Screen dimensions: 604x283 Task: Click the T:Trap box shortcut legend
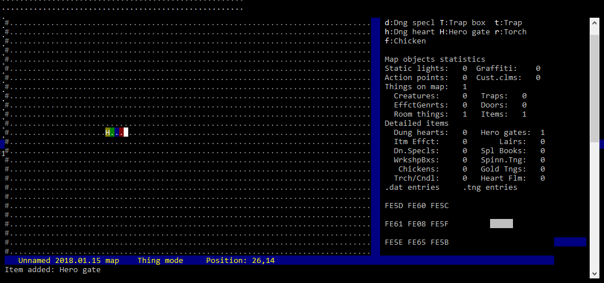pos(462,23)
